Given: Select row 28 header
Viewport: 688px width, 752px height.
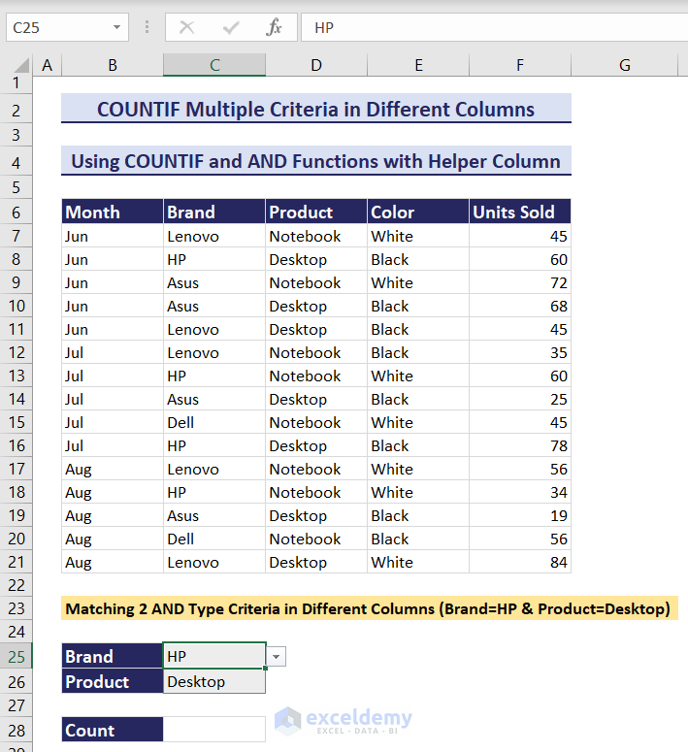Looking at the screenshot, I should [x=16, y=731].
